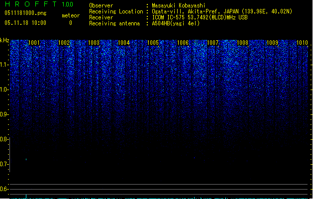Click the 1001 time marker

click(x=34, y=43)
